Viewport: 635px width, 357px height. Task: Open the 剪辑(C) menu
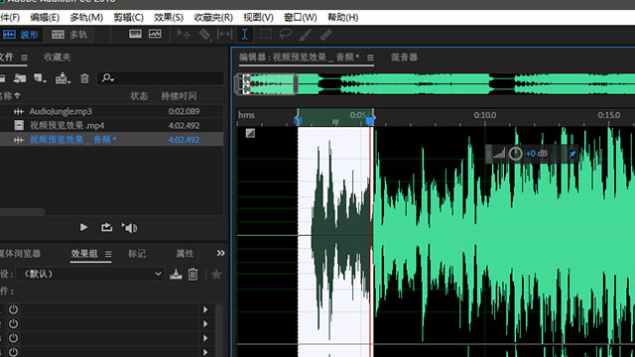[128, 18]
